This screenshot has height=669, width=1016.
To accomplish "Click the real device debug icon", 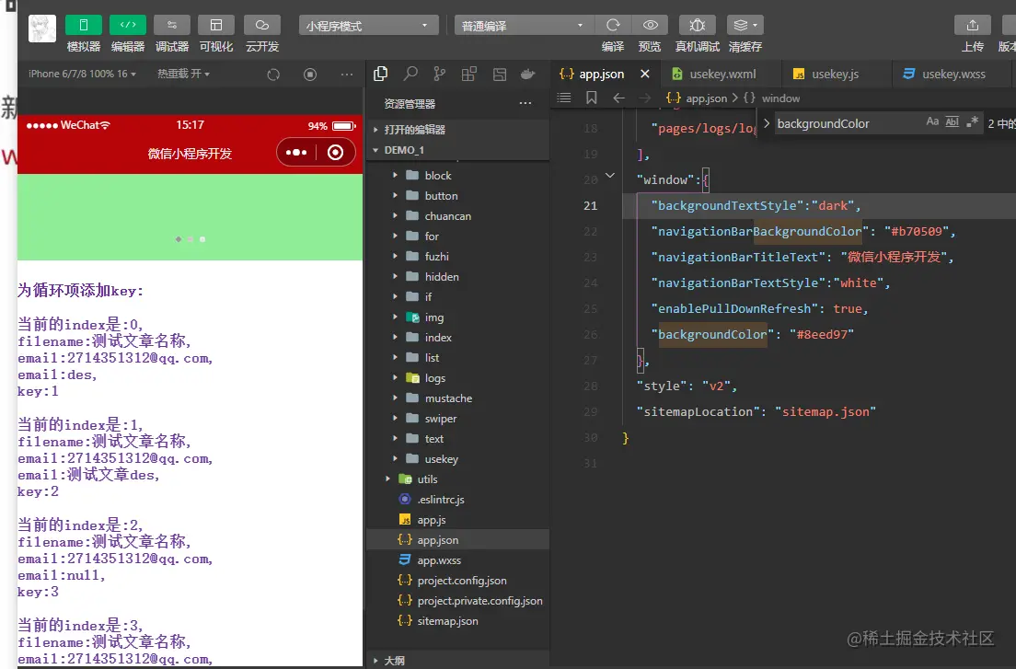I will [698, 25].
